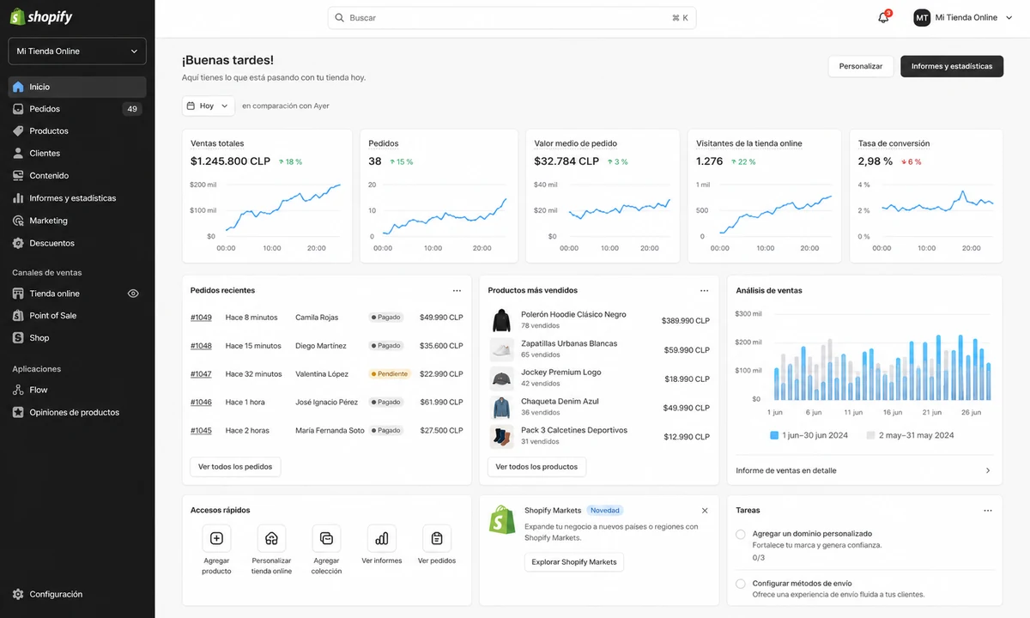The width and height of the screenshot is (1030, 618).
Task: Click the Point of Sale bag icon
Action: [x=18, y=316]
